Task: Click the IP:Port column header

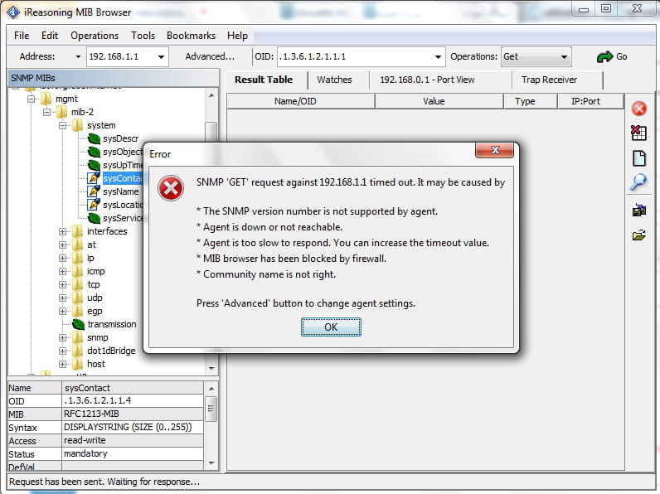Action: pyautogui.click(x=590, y=101)
